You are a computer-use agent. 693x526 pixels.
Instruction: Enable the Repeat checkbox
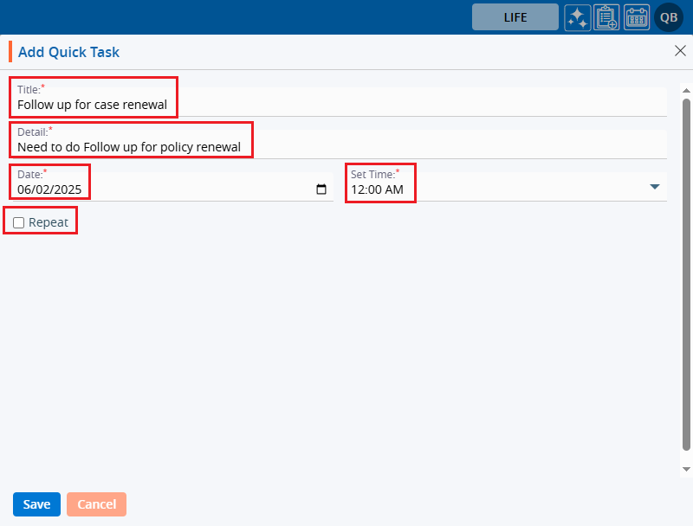coord(19,223)
